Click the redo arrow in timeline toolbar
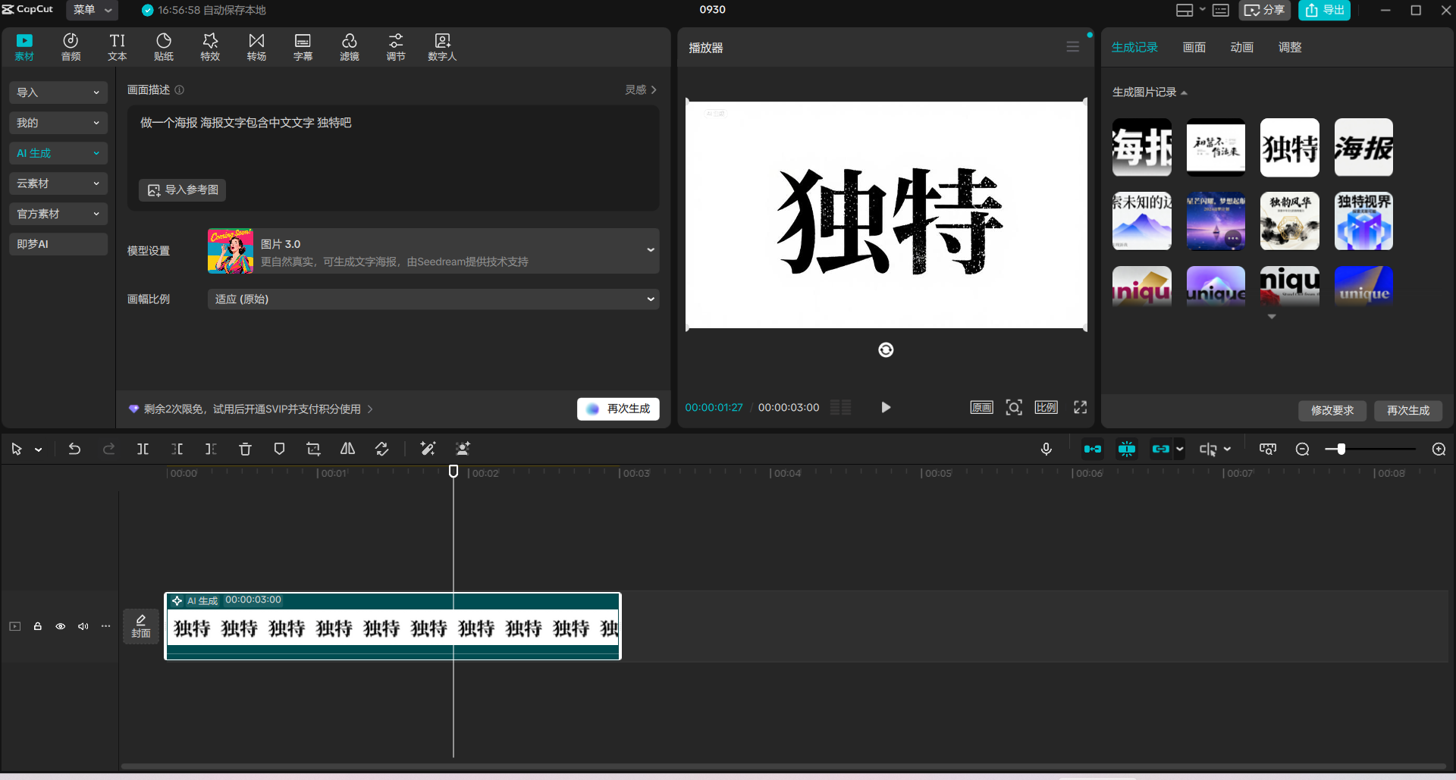This screenshot has height=780, width=1456. click(108, 449)
